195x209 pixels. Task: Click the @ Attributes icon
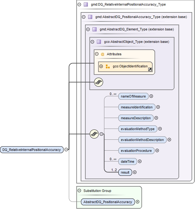102,54
